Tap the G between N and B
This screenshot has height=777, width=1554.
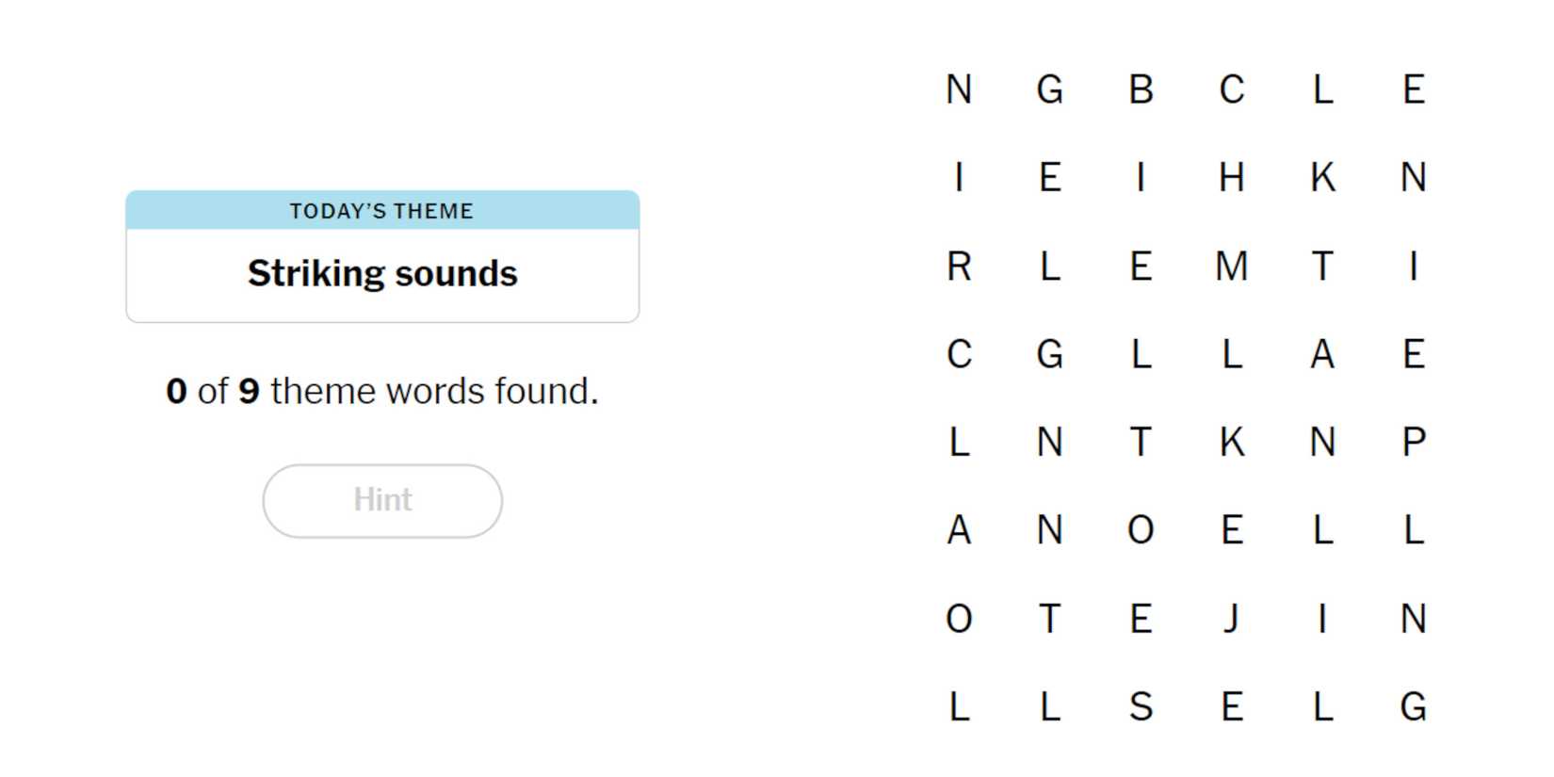click(x=1049, y=90)
